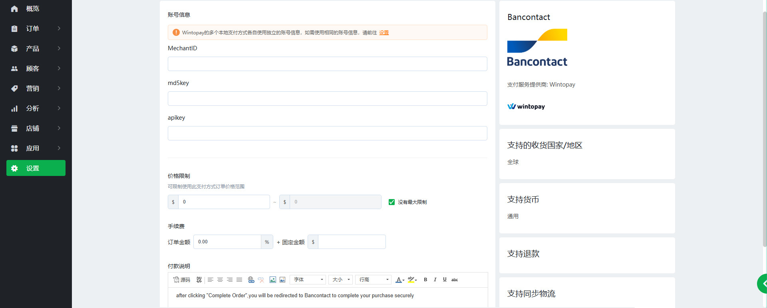Open the text color picker
Screen dimensions: 767x308
399,280
